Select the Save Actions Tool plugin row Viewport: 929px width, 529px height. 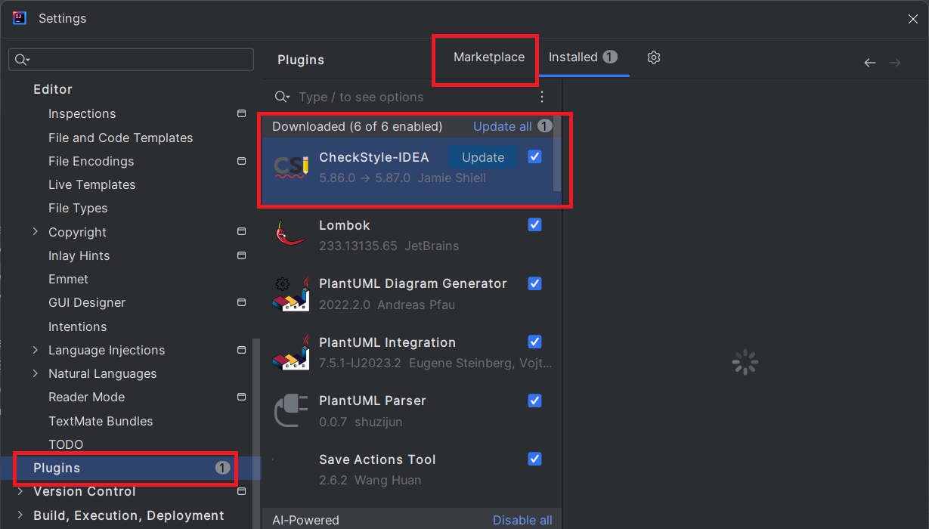(413, 469)
